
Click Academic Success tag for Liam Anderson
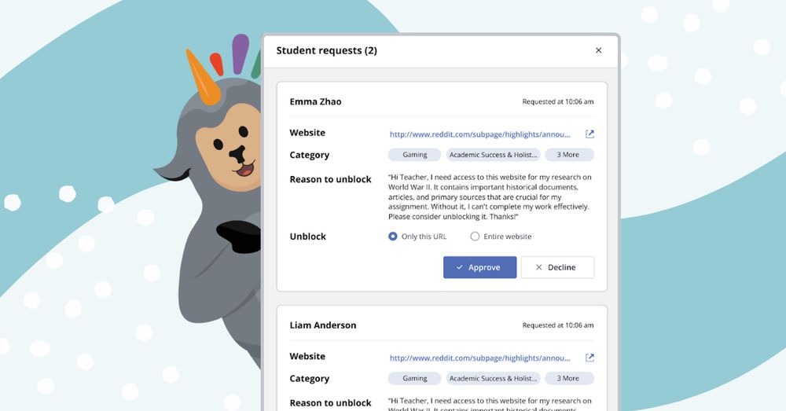tap(494, 379)
